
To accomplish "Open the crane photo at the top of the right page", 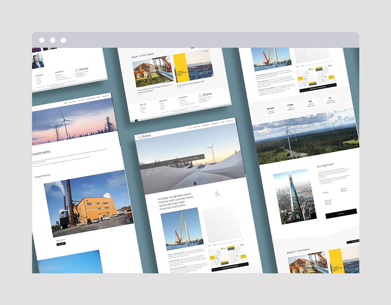I will [x=272, y=59].
